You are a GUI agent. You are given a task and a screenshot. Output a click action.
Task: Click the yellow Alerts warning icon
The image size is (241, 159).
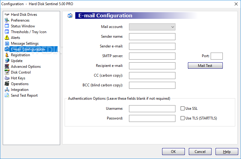point(7,38)
